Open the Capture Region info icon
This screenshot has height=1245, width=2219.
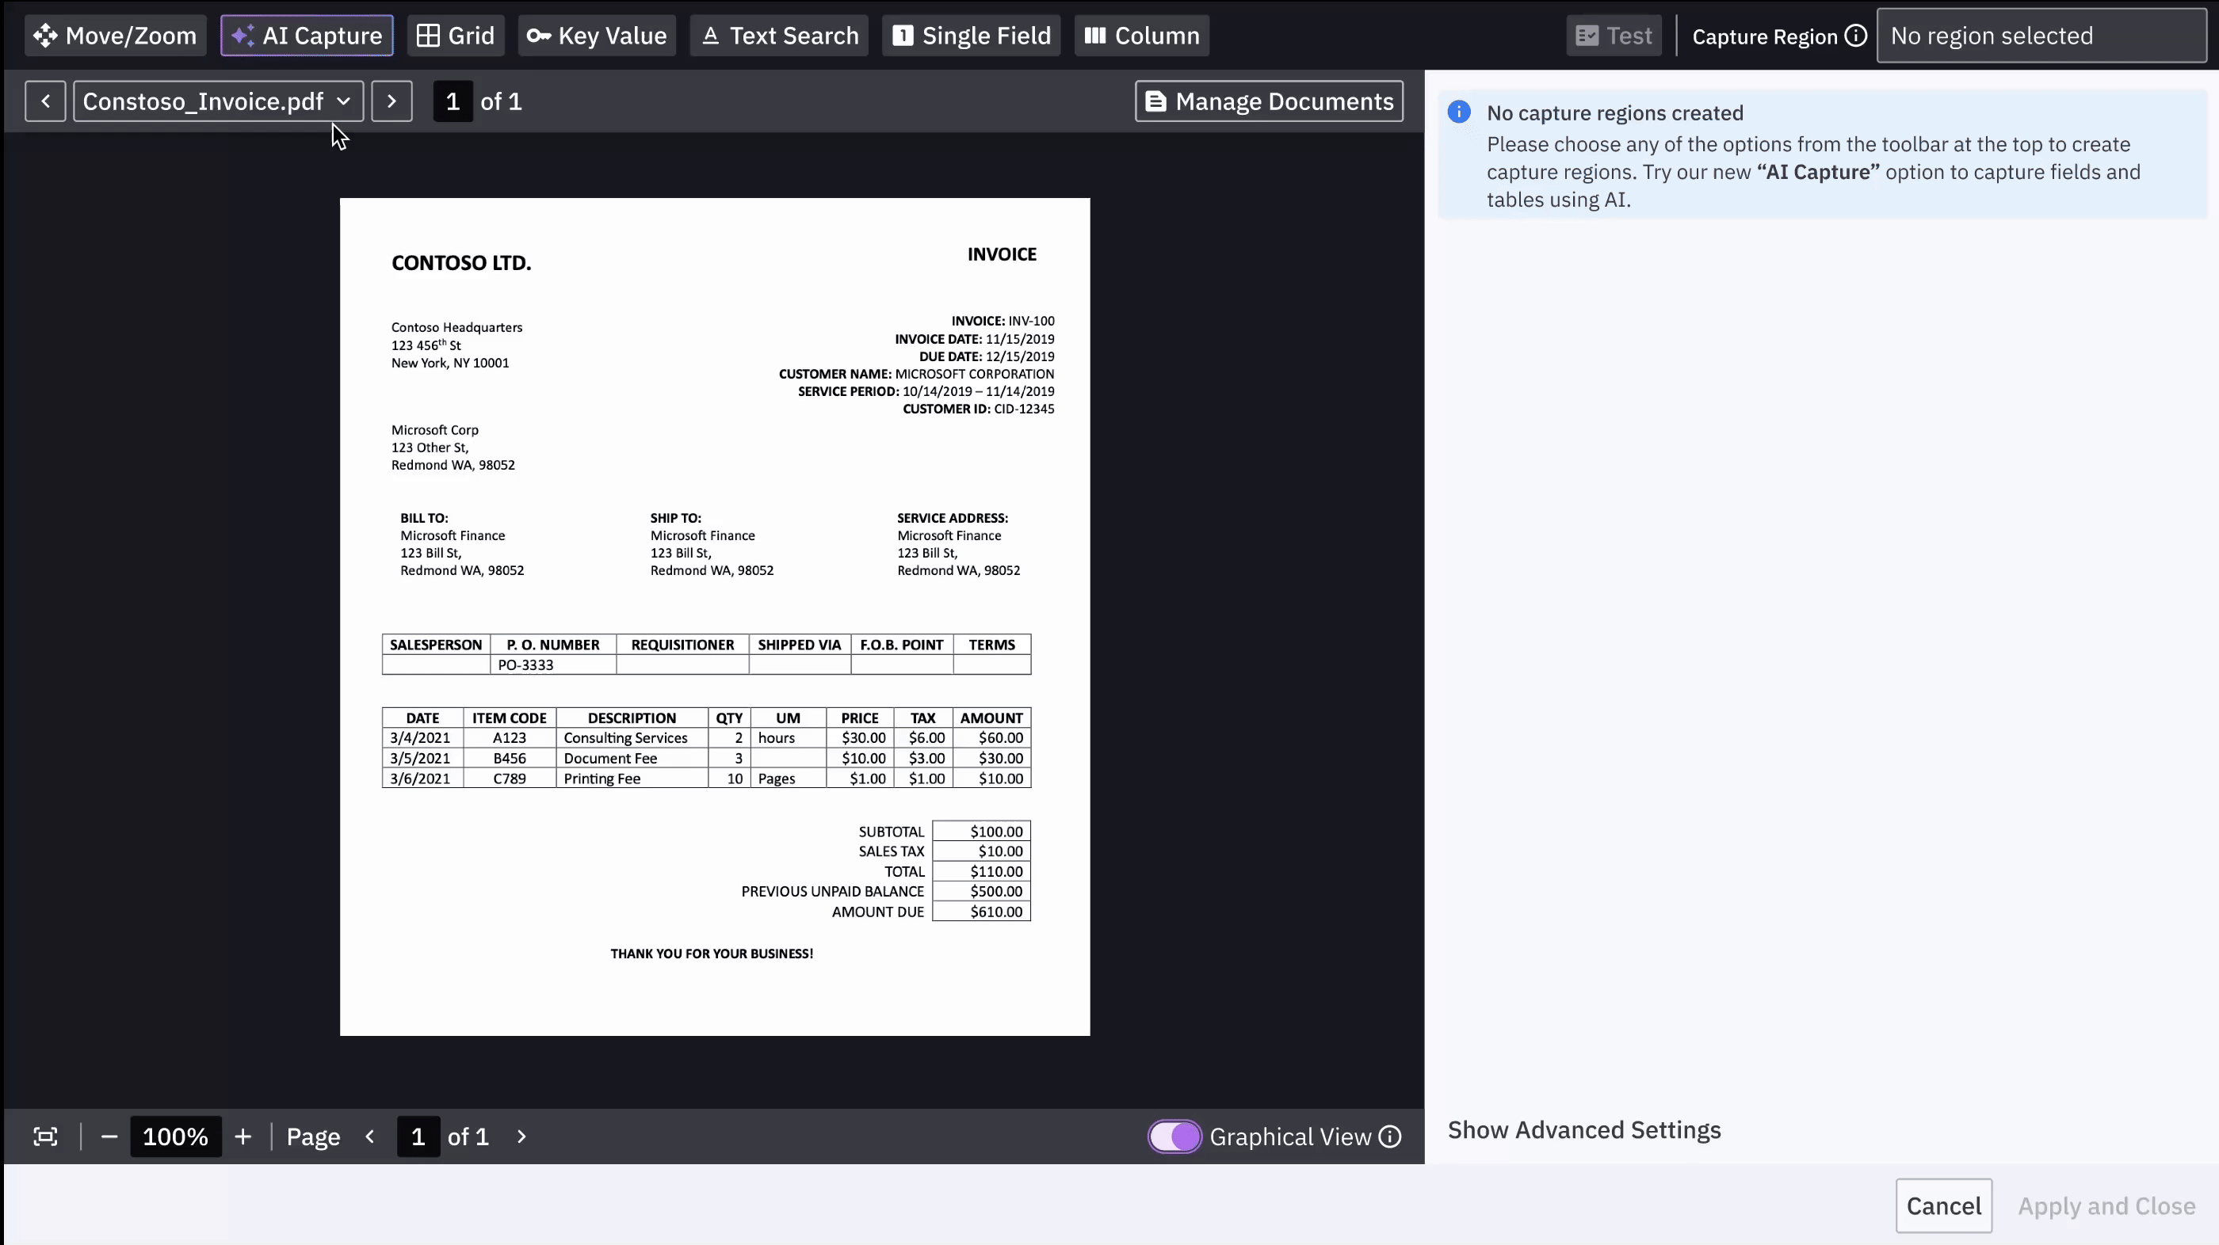[x=1856, y=36]
